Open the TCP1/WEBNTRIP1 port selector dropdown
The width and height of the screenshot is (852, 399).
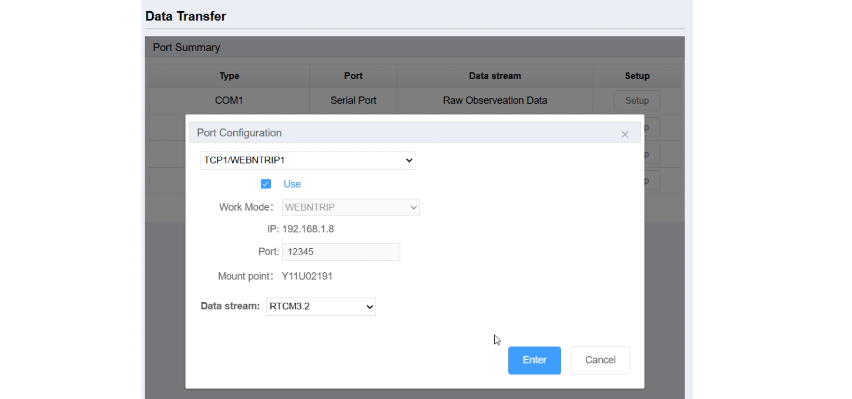308,160
